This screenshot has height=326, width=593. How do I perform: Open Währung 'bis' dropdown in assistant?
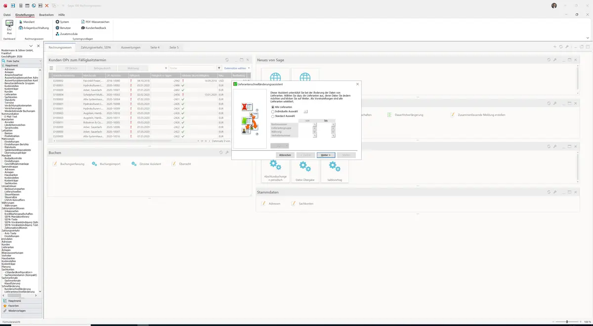pyautogui.click(x=334, y=132)
